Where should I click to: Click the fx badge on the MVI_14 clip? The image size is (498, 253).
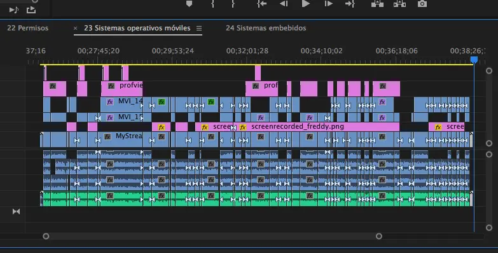tap(110, 102)
